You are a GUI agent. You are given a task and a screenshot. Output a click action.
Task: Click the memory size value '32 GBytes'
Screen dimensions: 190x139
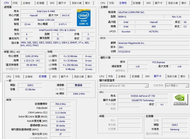click(x=30, y=89)
